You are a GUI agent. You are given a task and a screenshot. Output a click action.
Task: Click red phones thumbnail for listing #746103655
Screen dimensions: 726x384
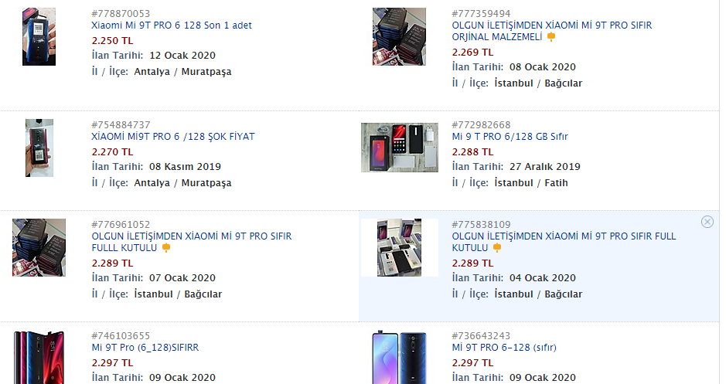tap(39, 357)
